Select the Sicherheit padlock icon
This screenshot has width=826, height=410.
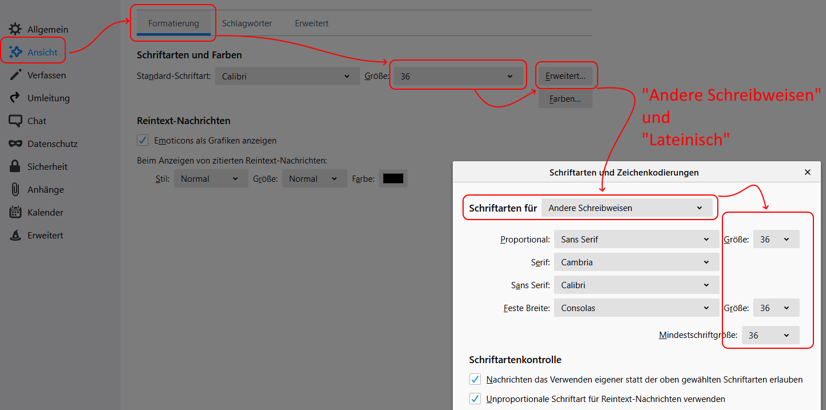tap(15, 166)
